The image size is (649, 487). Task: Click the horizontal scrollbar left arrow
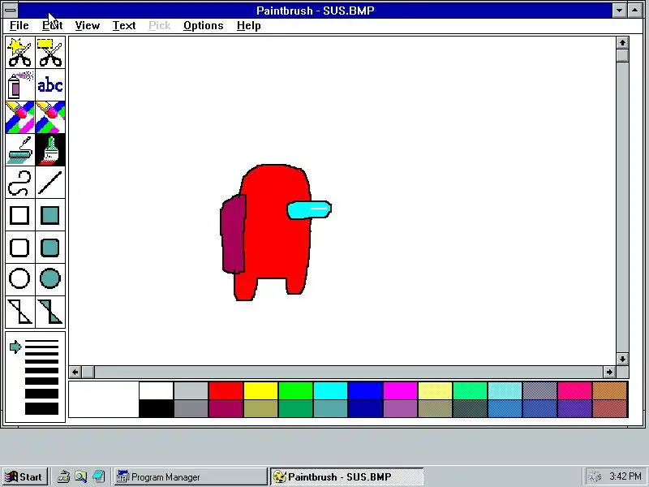click(75, 373)
